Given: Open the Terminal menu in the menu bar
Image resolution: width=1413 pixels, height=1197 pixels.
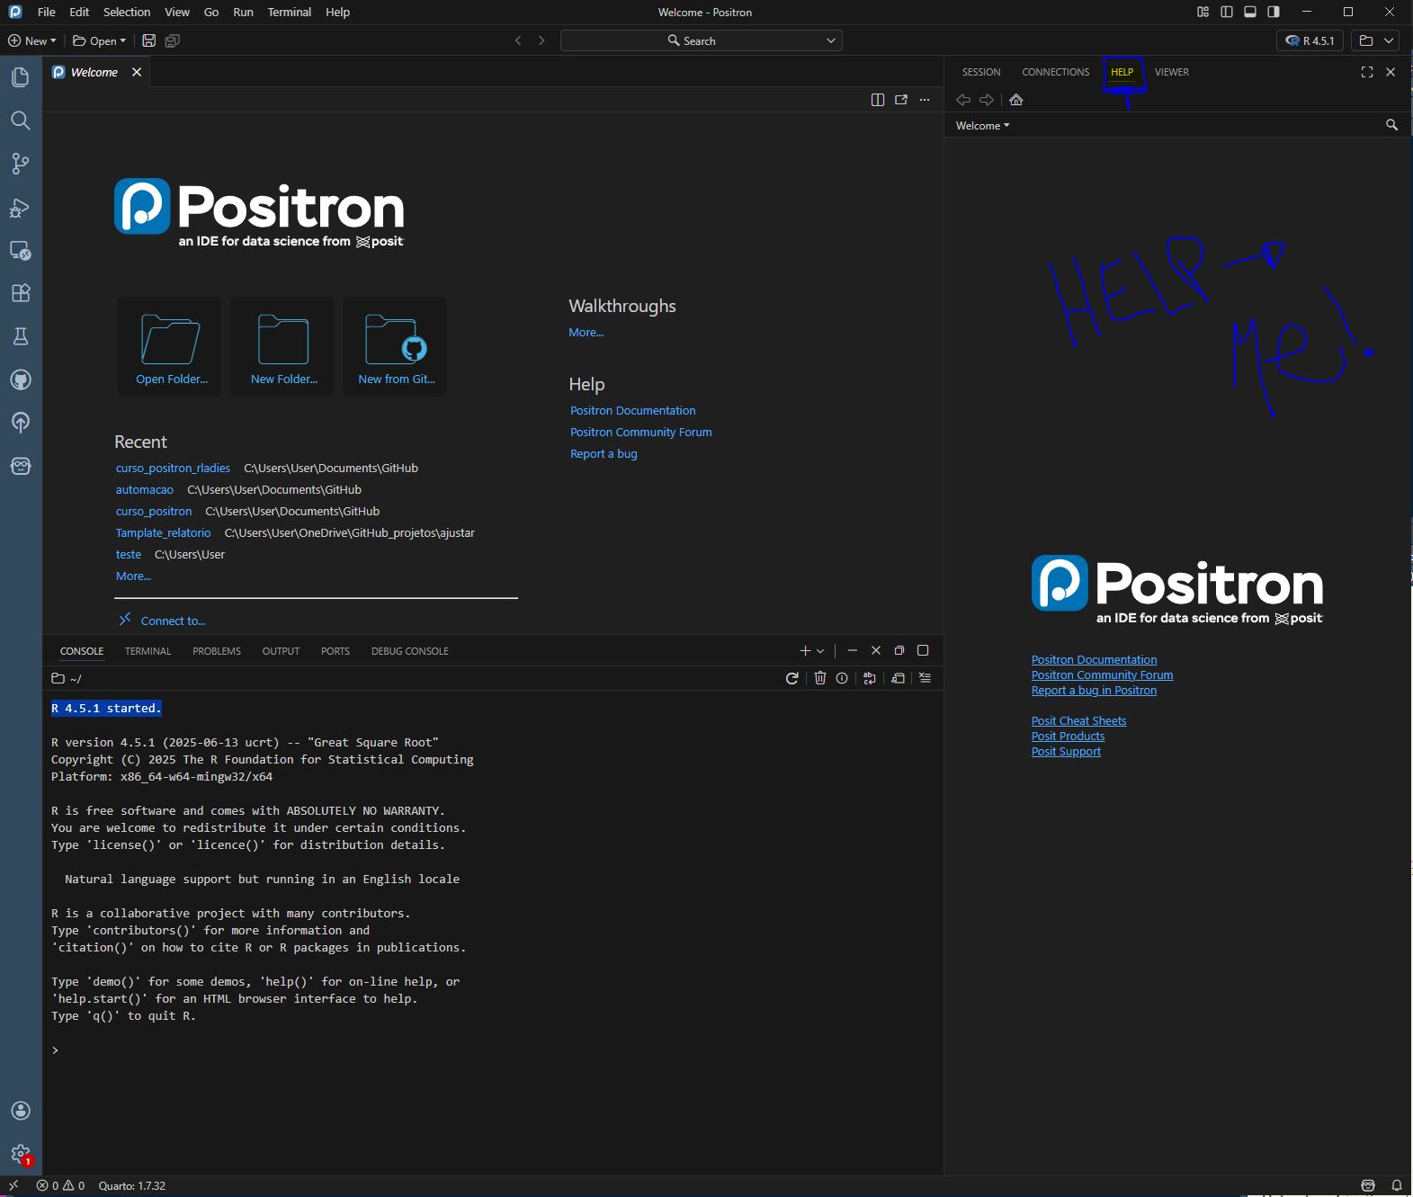Looking at the screenshot, I should pos(289,12).
